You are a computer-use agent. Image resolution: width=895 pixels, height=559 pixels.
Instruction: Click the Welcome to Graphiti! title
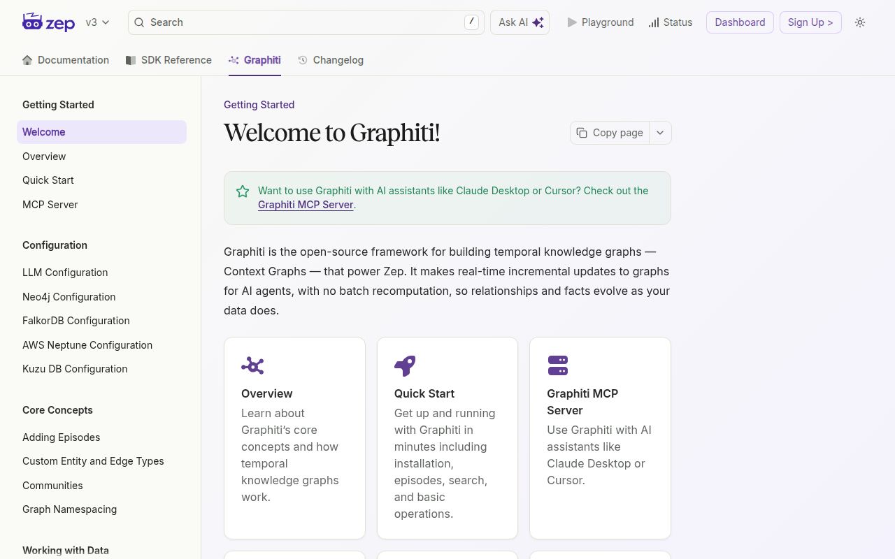click(x=332, y=133)
